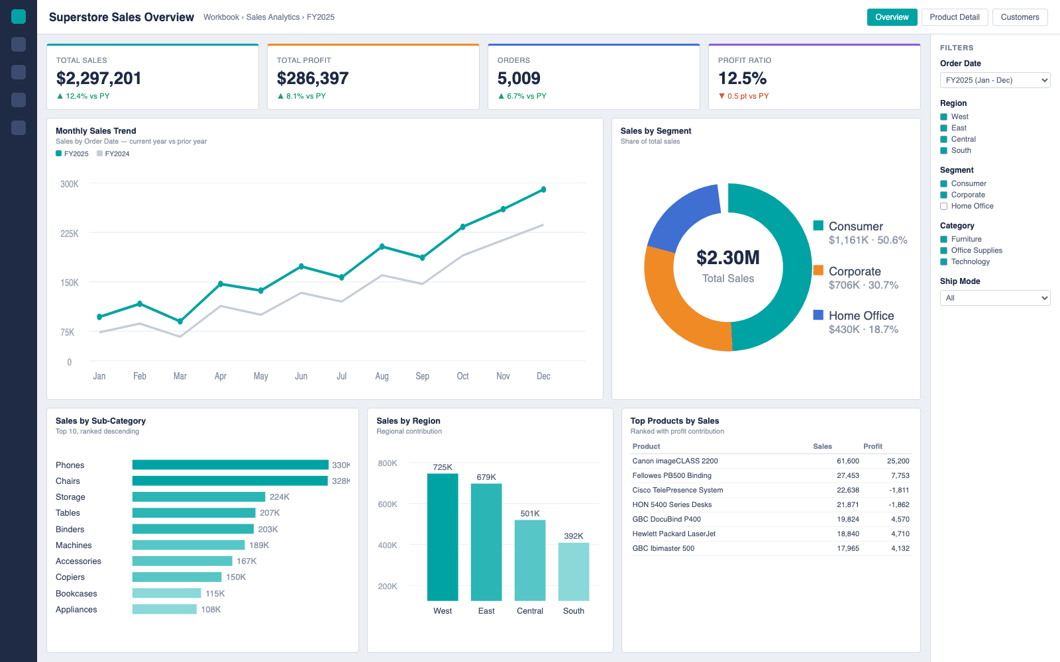Click the Home Office blue legend square
This screenshot has height=662, width=1060.
coord(818,314)
